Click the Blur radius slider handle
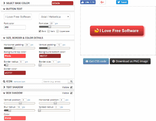The image size is (156, 121). click(10, 110)
